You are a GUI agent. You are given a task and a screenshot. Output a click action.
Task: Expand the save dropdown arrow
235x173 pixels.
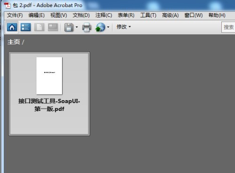(x=77, y=27)
